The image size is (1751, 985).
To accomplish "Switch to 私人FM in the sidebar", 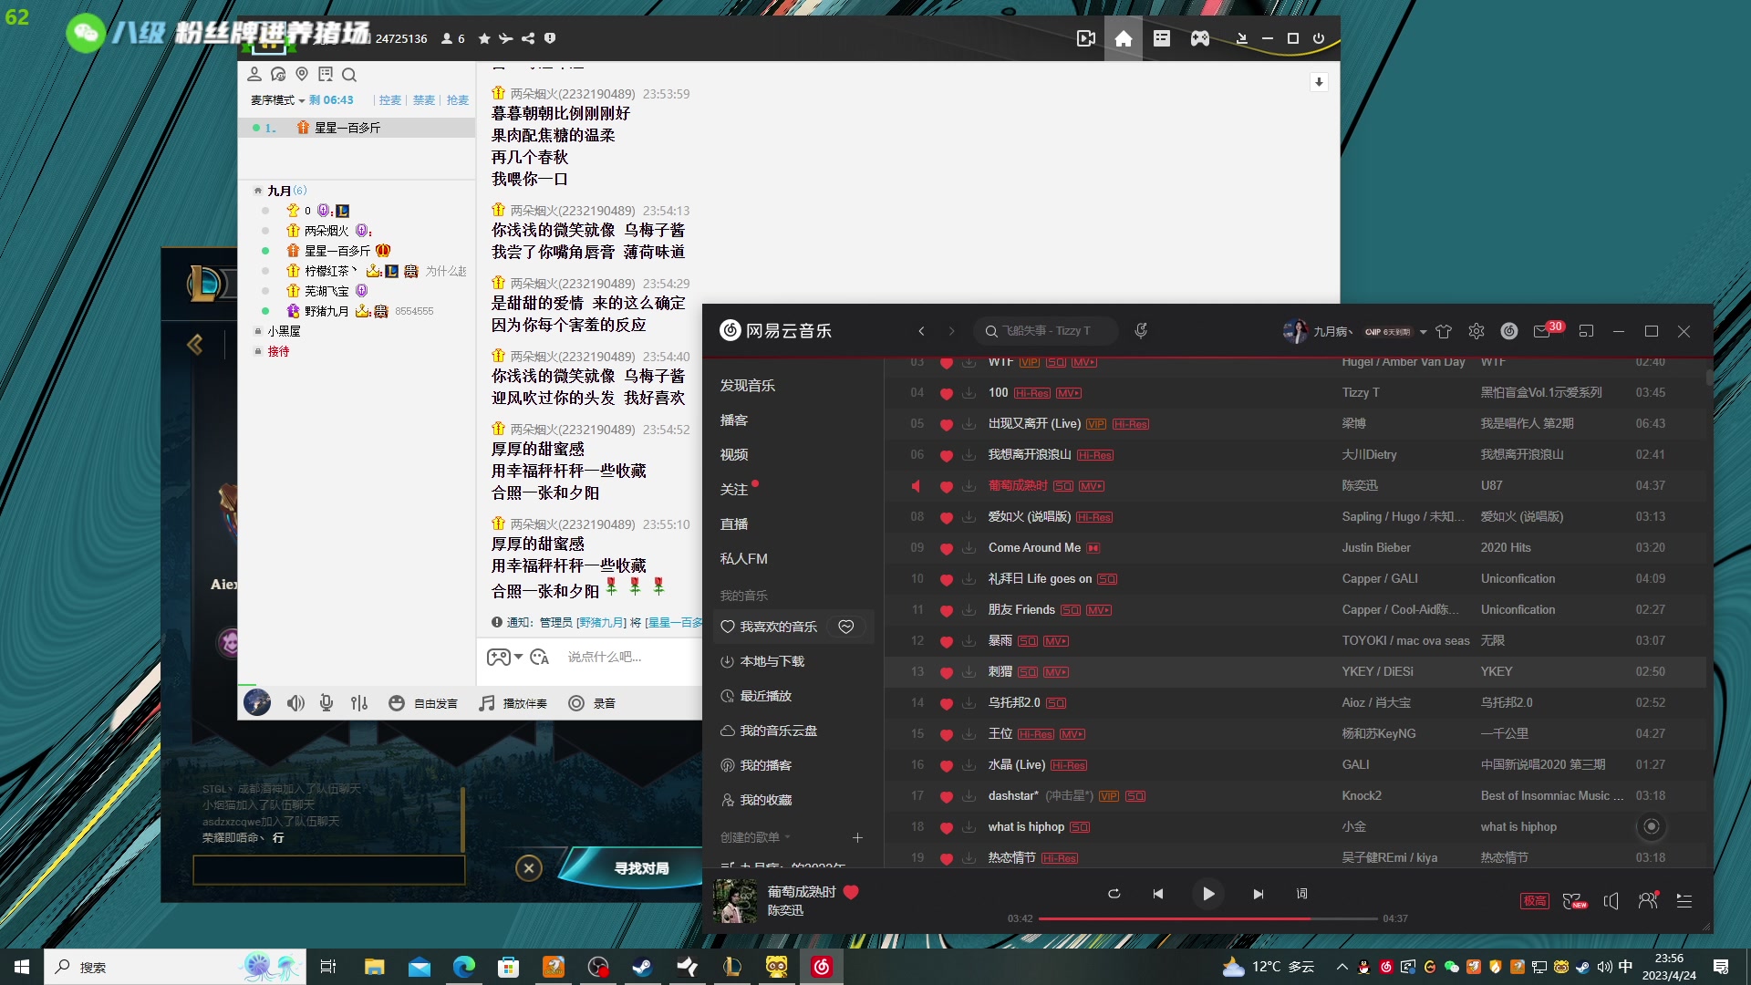I will pyautogui.click(x=744, y=558).
